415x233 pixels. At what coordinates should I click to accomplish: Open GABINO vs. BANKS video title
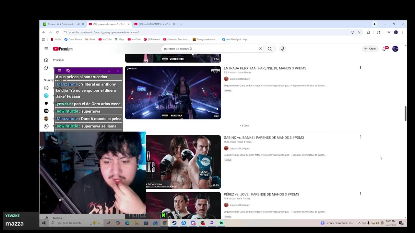tap(264, 138)
